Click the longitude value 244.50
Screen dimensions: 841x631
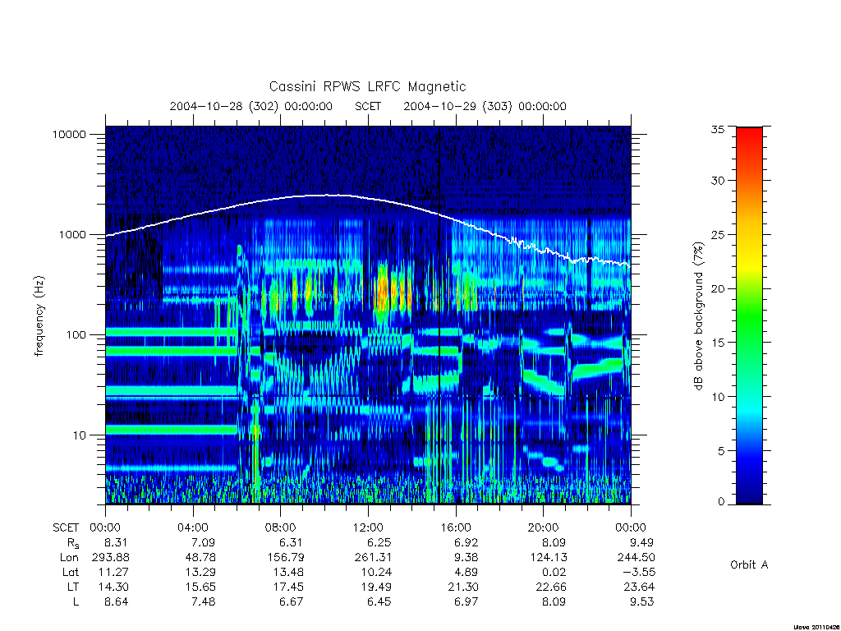click(636, 558)
